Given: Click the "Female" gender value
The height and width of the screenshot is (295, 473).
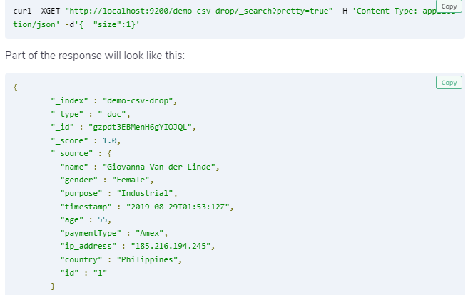Looking at the screenshot, I should point(131,180).
